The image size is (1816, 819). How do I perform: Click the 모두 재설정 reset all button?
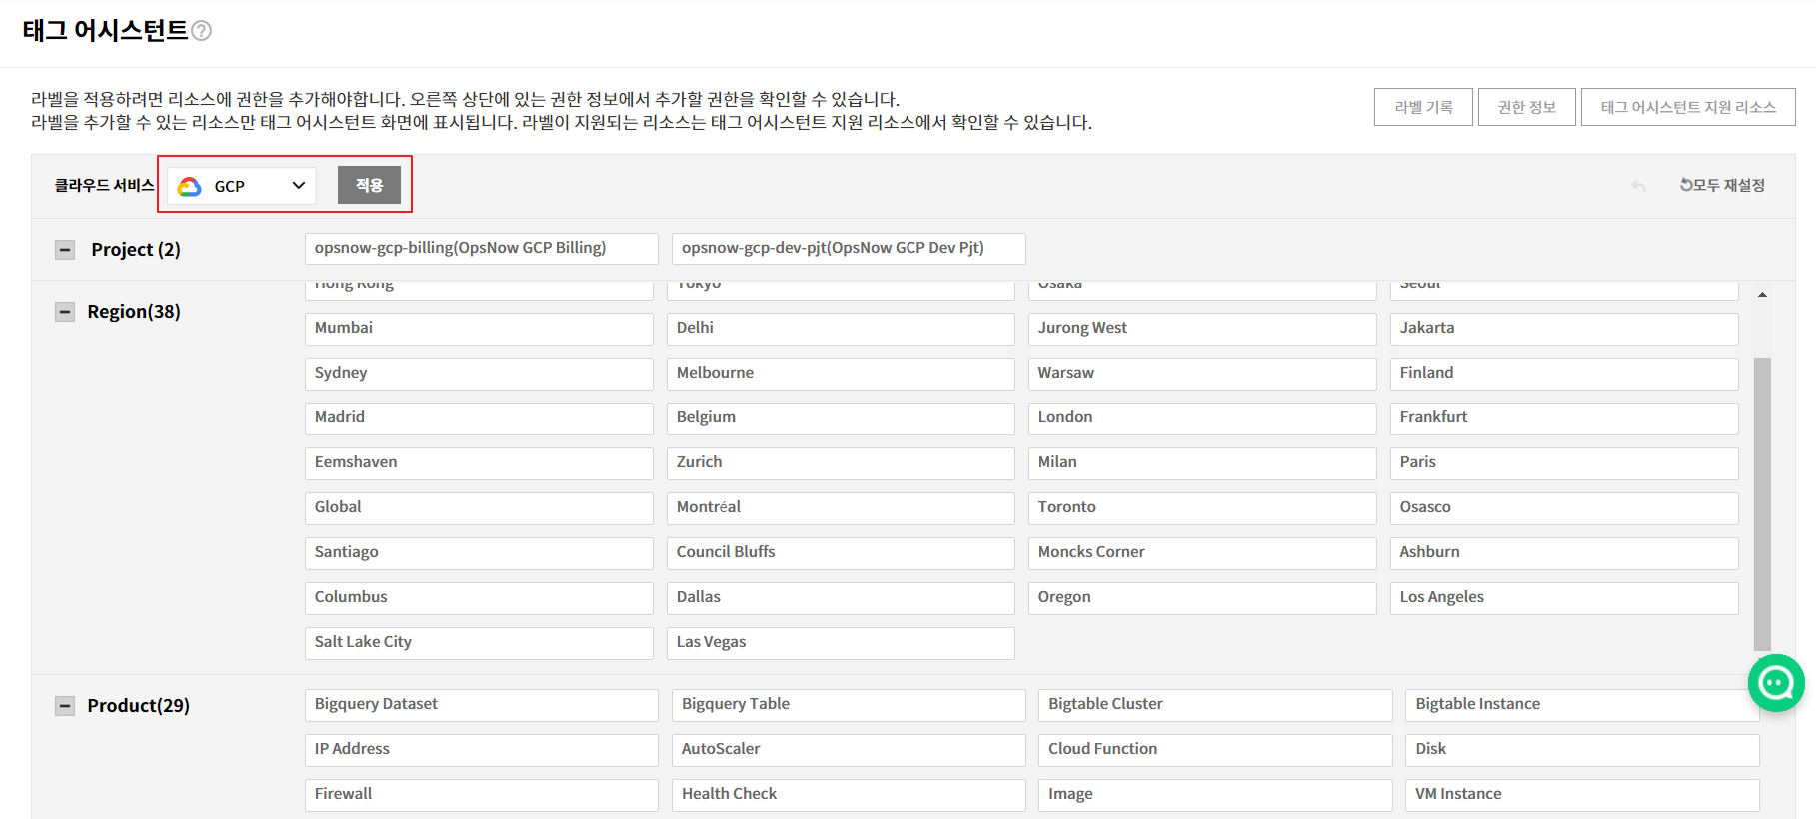pyautogui.click(x=1722, y=185)
